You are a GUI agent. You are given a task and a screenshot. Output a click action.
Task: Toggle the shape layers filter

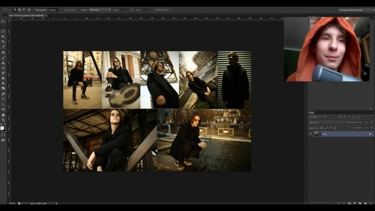pos(354,117)
